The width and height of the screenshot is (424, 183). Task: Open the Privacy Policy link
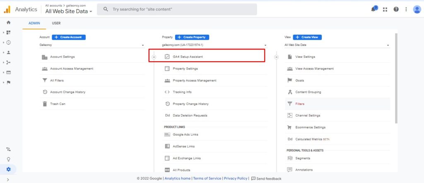[x=236, y=178]
